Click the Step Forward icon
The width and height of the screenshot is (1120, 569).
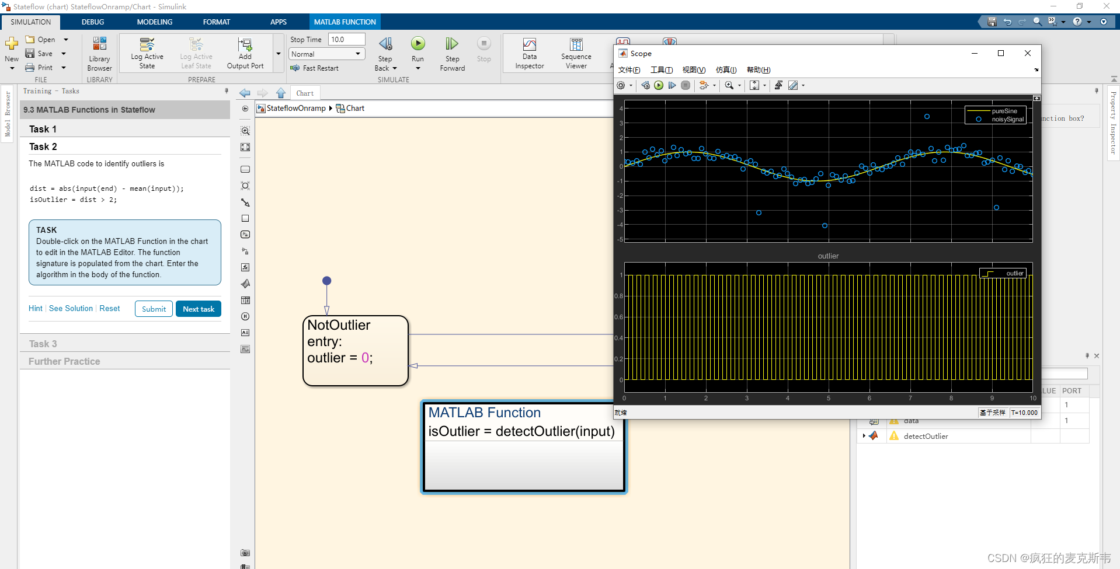click(451, 44)
